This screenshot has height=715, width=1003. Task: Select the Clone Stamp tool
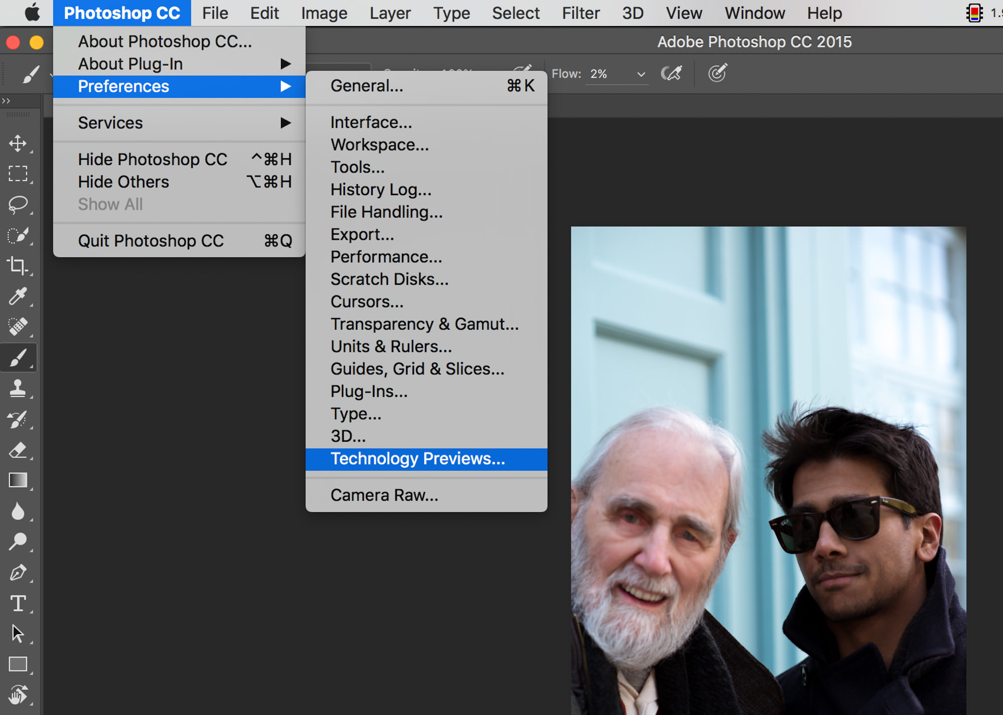[x=18, y=388]
